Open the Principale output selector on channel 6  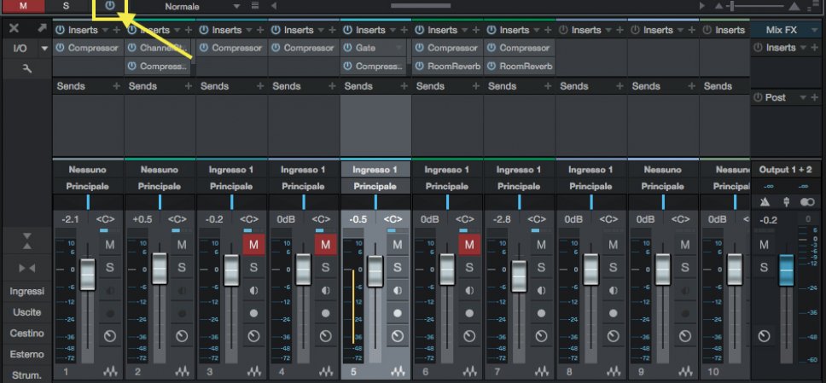pos(447,187)
